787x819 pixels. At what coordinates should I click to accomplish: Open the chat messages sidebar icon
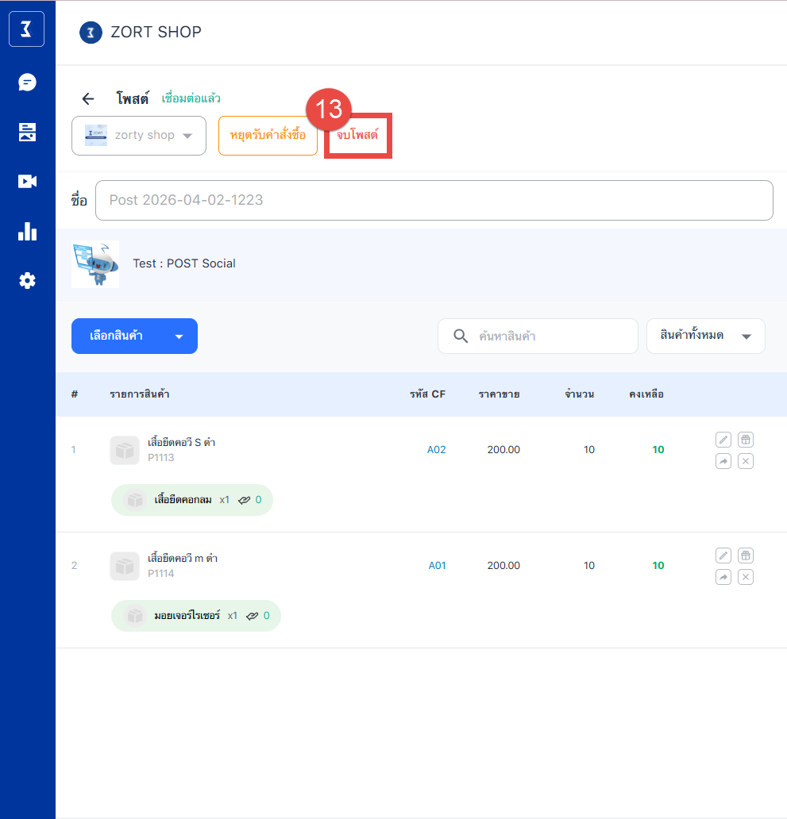click(x=27, y=83)
